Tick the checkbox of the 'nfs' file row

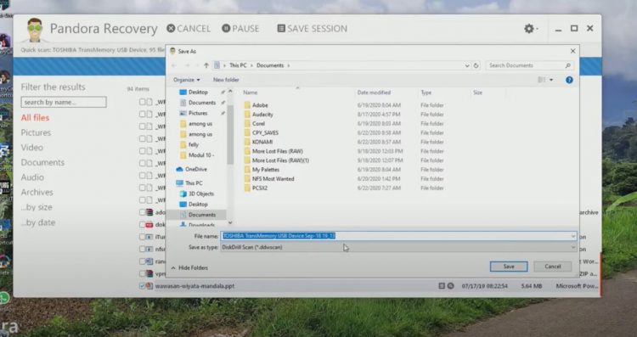142,249
